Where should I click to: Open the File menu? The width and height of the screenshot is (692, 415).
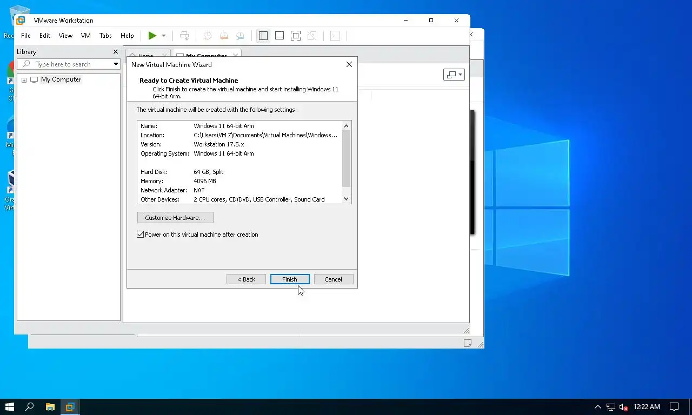coord(25,36)
